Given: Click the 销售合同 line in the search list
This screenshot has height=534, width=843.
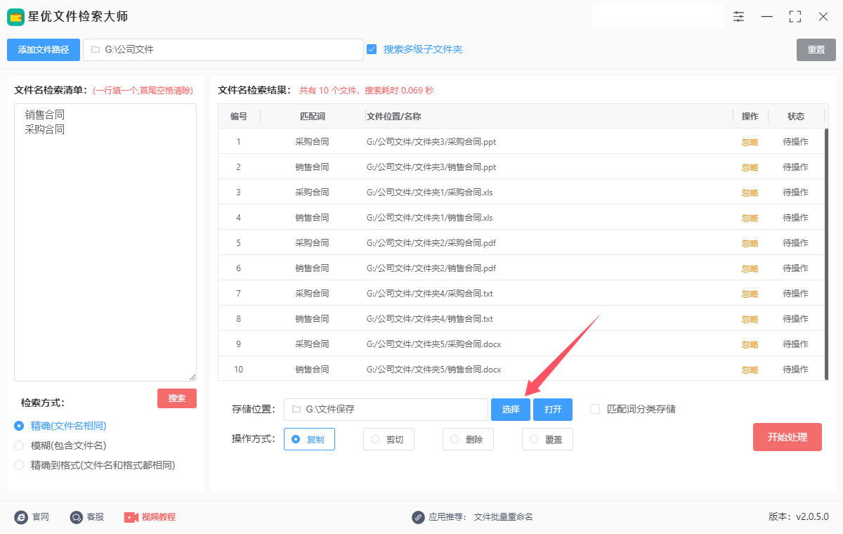Looking at the screenshot, I should (44, 115).
